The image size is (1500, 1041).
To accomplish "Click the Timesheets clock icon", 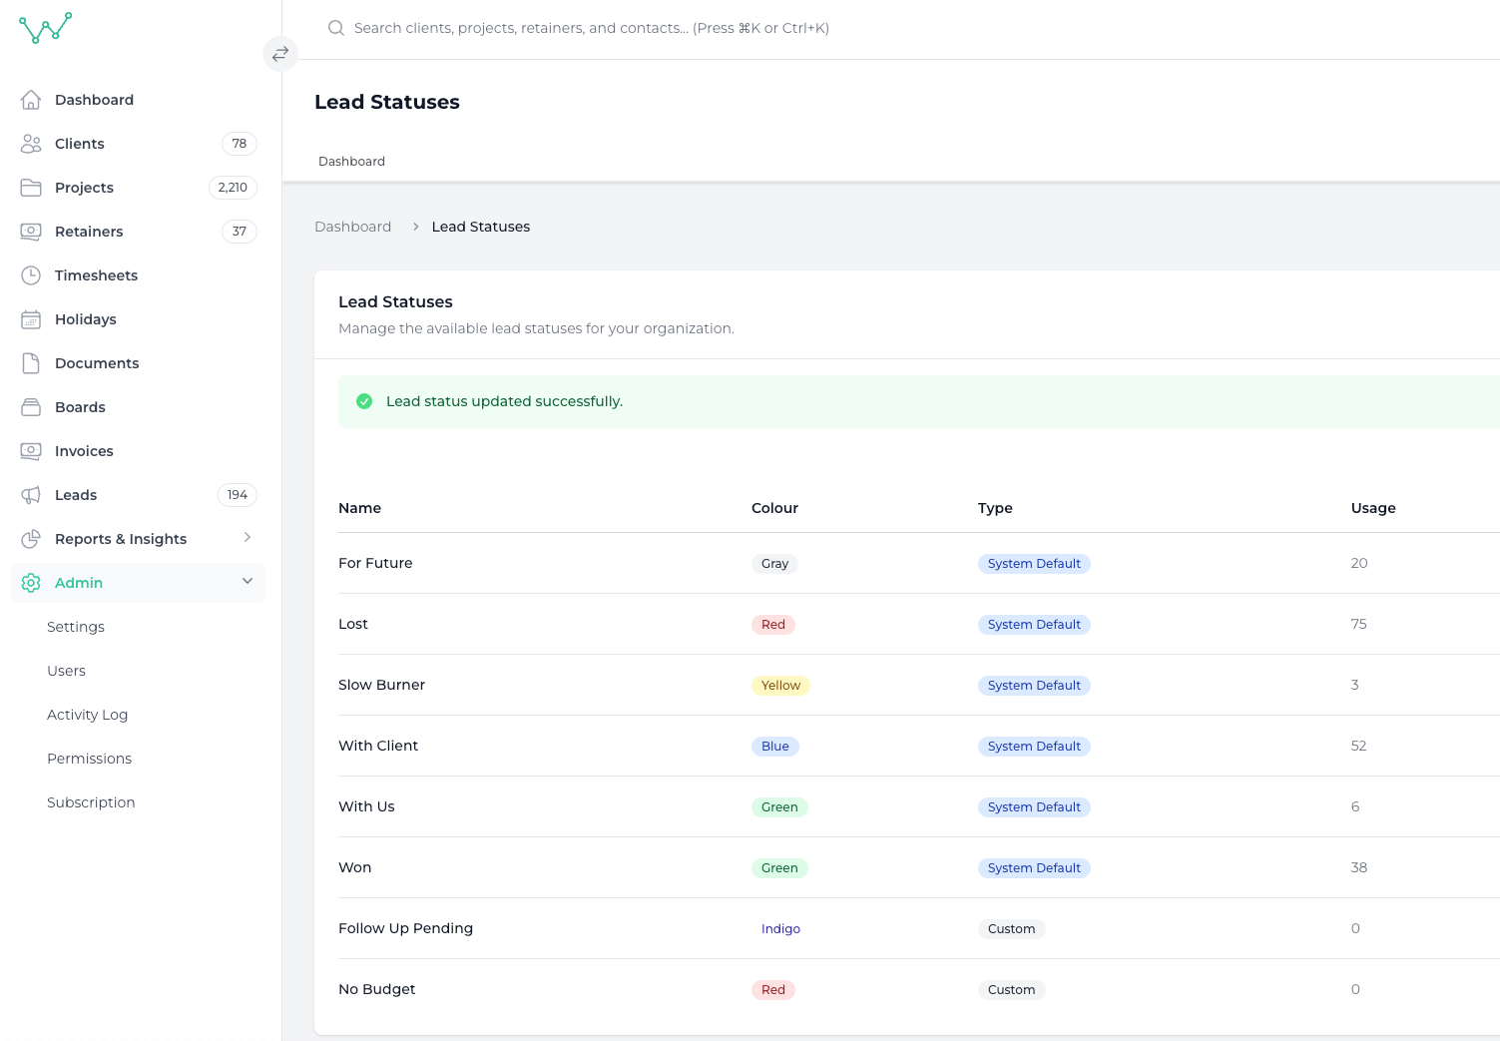I will coord(30,274).
